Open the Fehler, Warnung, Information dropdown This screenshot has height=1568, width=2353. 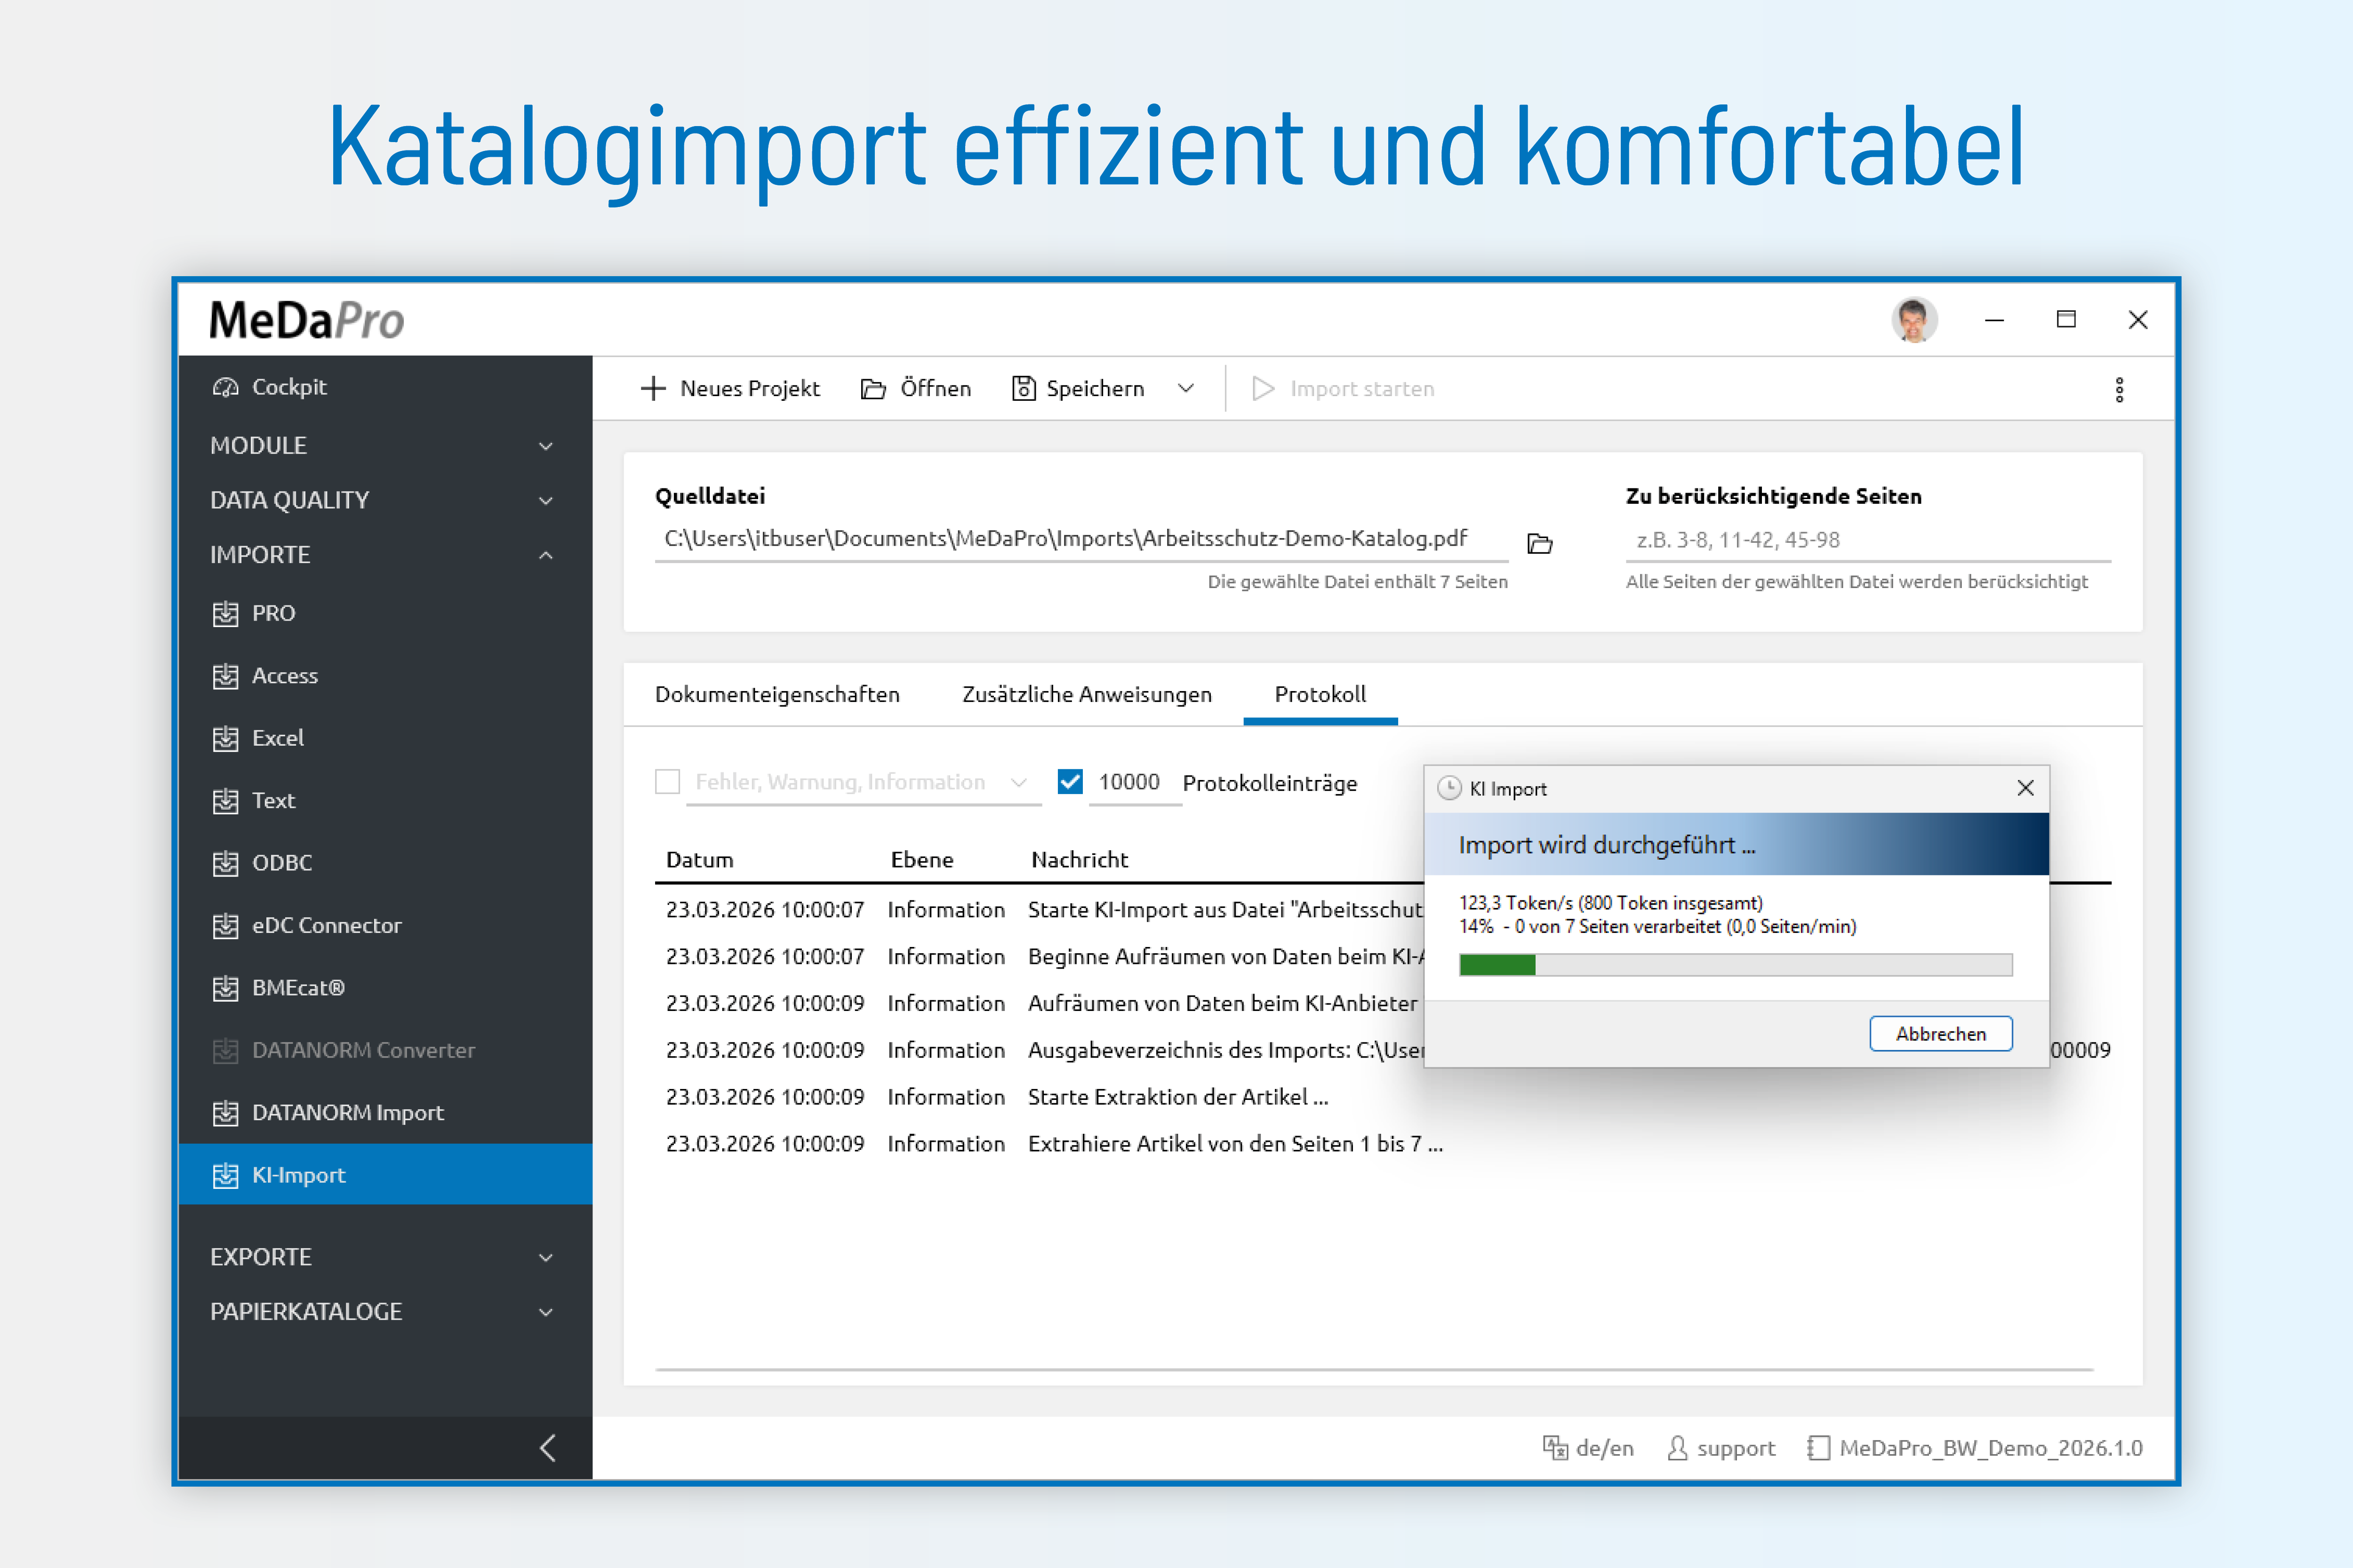click(1018, 782)
